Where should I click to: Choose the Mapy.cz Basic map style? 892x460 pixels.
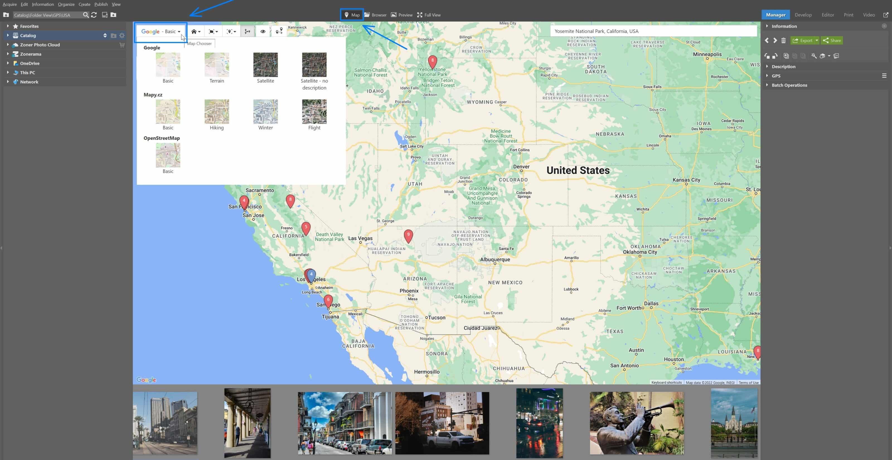click(x=168, y=115)
